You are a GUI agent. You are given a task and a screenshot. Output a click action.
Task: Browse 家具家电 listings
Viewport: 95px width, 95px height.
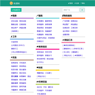point(15,63)
